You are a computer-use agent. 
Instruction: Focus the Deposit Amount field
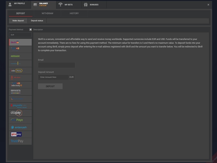coord(53,77)
